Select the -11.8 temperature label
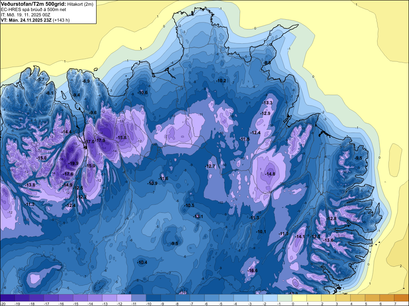 pos(245,139)
